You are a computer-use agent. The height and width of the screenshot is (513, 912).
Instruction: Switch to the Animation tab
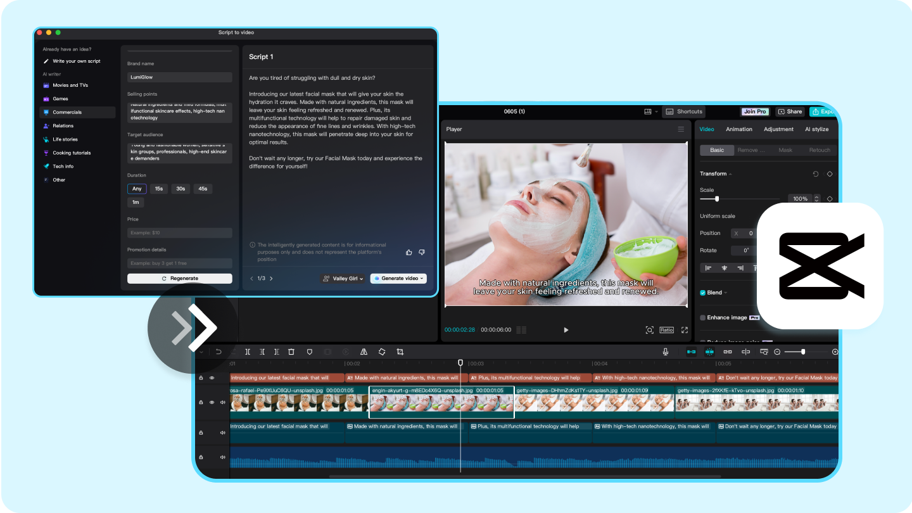738,129
